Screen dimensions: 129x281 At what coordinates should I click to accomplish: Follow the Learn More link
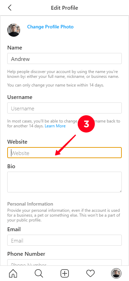(55, 126)
